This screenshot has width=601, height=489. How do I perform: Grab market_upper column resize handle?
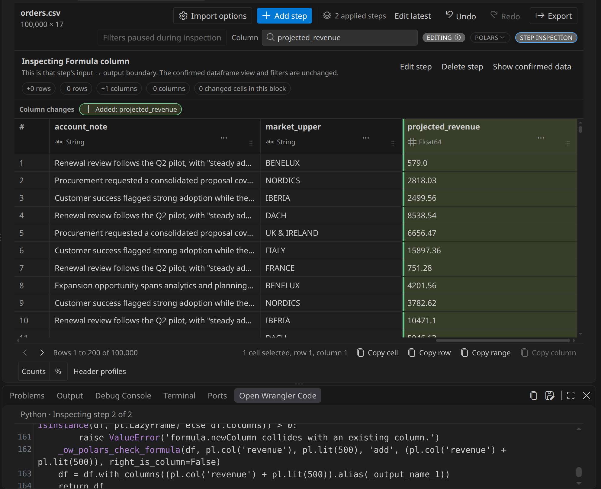point(393,143)
